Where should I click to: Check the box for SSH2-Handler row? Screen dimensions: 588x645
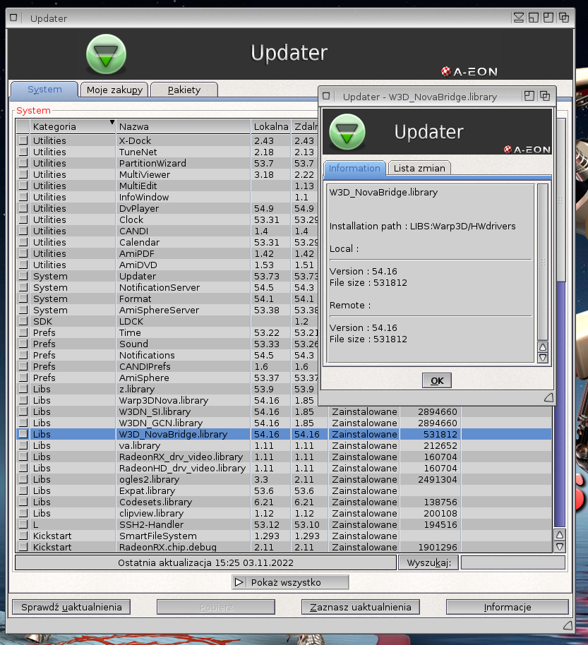pyautogui.click(x=23, y=524)
